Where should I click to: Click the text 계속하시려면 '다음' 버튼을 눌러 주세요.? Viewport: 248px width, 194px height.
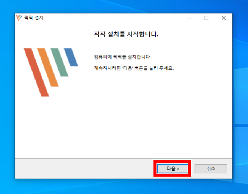[x=134, y=68]
